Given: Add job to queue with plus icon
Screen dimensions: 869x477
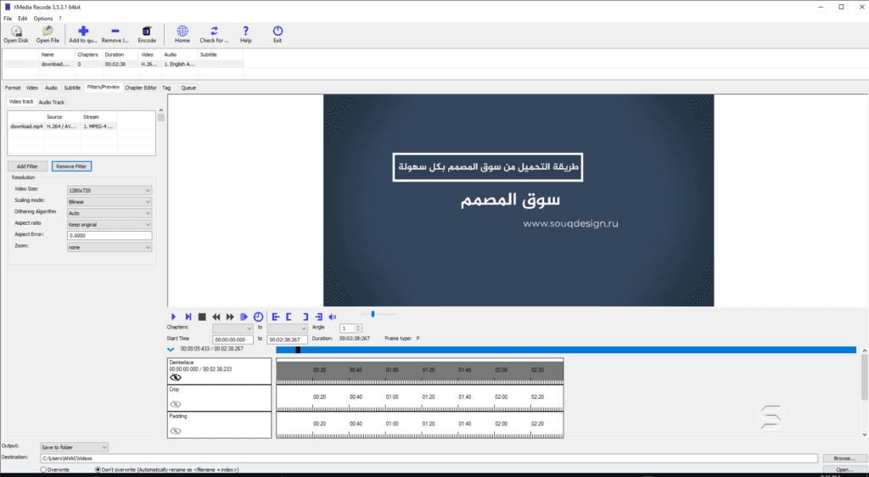Looking at the screenshot, I should click(x=83, y=34).
